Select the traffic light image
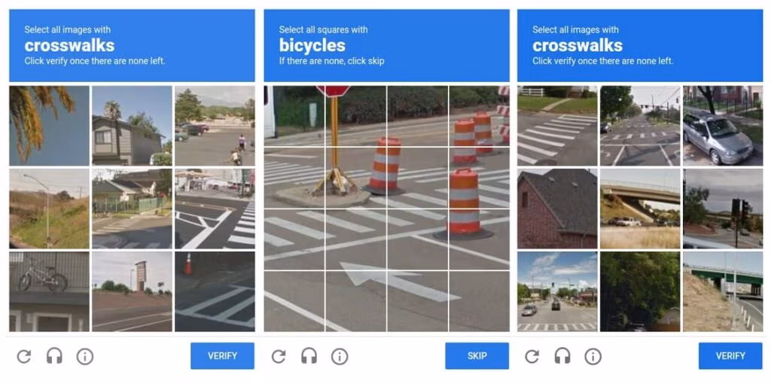 pyautogui.click(x=723, y=209)
